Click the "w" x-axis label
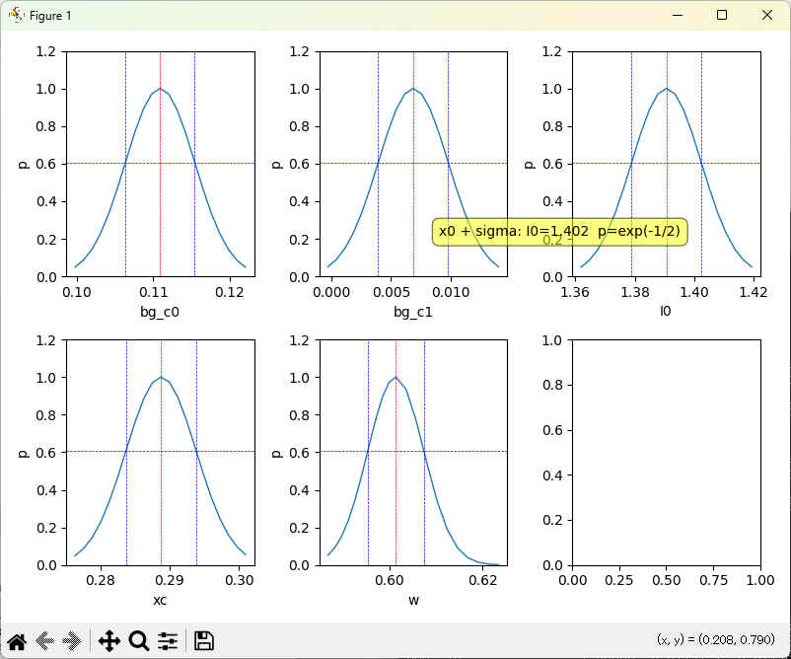 (x=413, y=600)
